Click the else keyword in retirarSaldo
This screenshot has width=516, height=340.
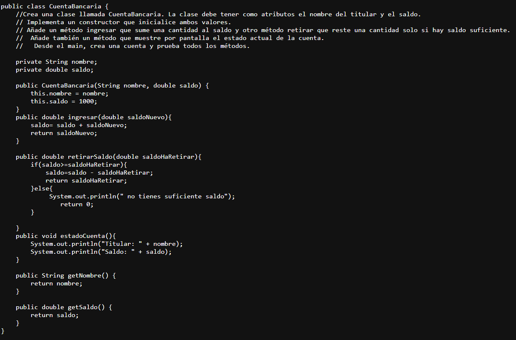[x=42, y=188]
